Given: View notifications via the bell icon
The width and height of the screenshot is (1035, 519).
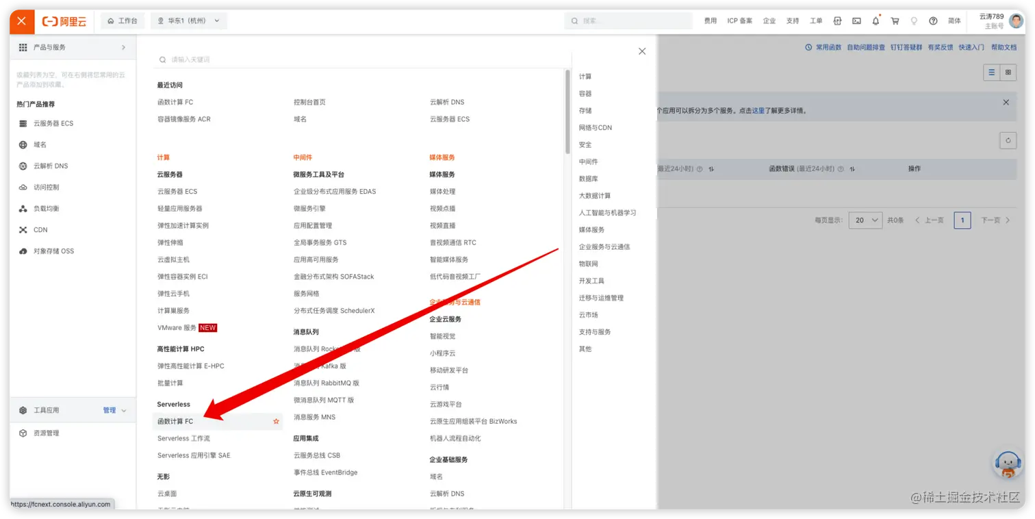Looking at the screenshot, I should [876, 21].
